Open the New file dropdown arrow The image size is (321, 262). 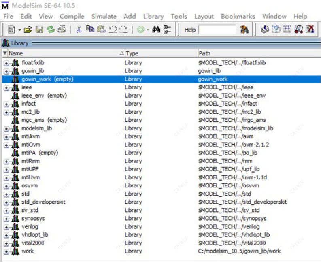point(19,30)
